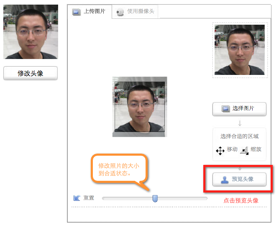Click the monitor icon on 上传图片 tab

[x=76, y=12]
